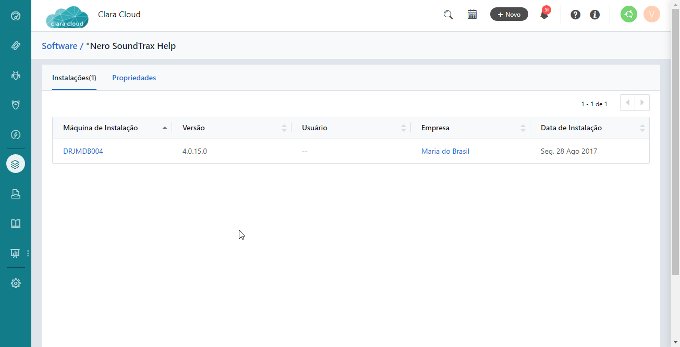Open notifications bell with 31 badge
680x347 pixels.
[x=544, y=14]
